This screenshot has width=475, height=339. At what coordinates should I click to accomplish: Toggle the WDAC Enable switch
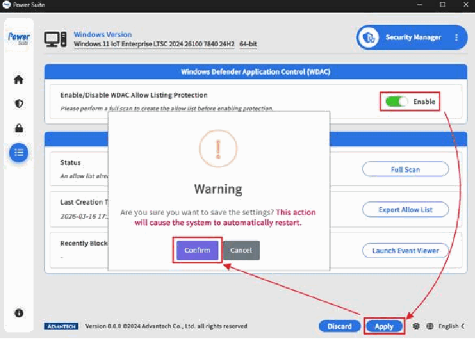[x=397, y=101]
